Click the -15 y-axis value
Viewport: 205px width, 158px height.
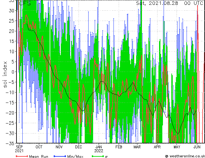[10, 103]
